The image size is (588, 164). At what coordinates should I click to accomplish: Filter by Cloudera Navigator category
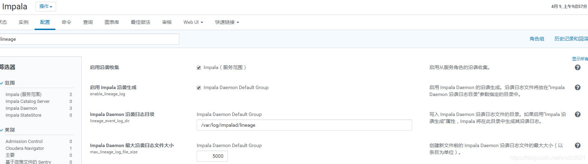tap(25, 148)
